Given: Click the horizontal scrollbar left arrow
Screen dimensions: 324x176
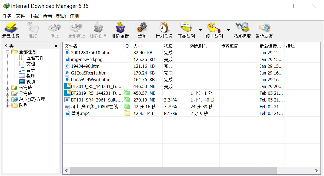Looking at the screenshot, I should click(x=66, y=171).
